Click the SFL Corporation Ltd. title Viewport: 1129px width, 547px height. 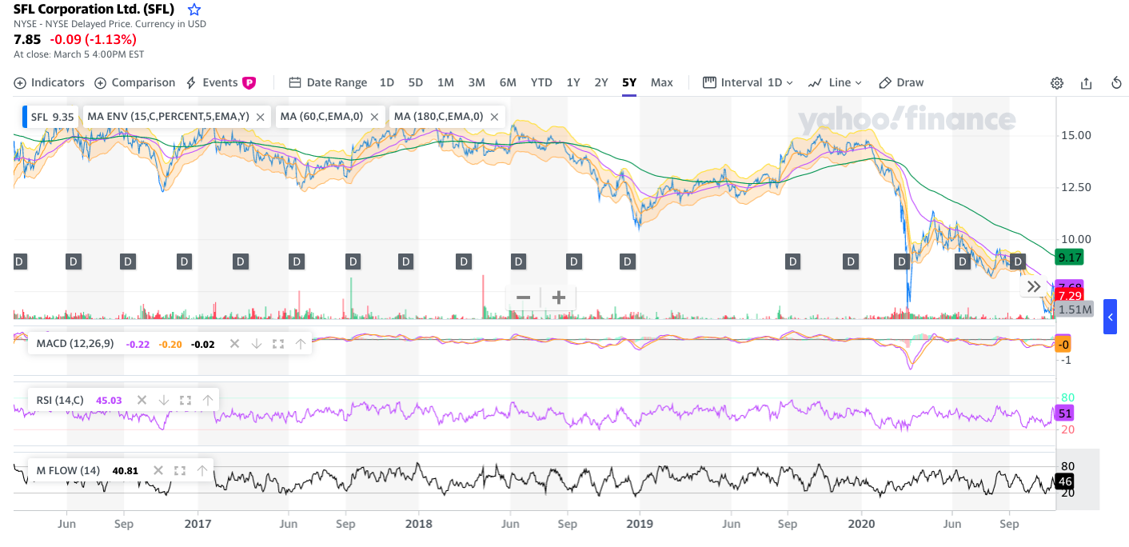coord(94,10)
